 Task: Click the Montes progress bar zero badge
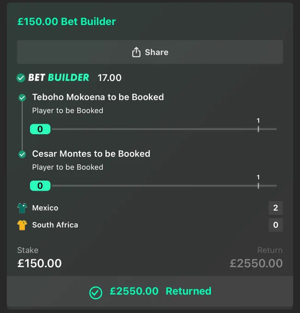(x=40, y=186)
